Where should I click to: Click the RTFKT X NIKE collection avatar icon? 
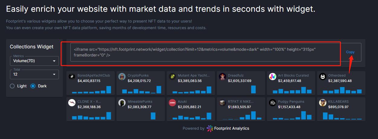223,103
